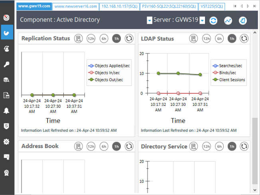Open Address Book report view icon

[78, 146]
